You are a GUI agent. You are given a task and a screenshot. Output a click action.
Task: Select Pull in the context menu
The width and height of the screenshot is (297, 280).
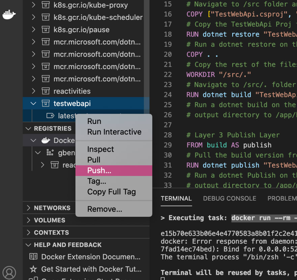(x=114, y=160)
